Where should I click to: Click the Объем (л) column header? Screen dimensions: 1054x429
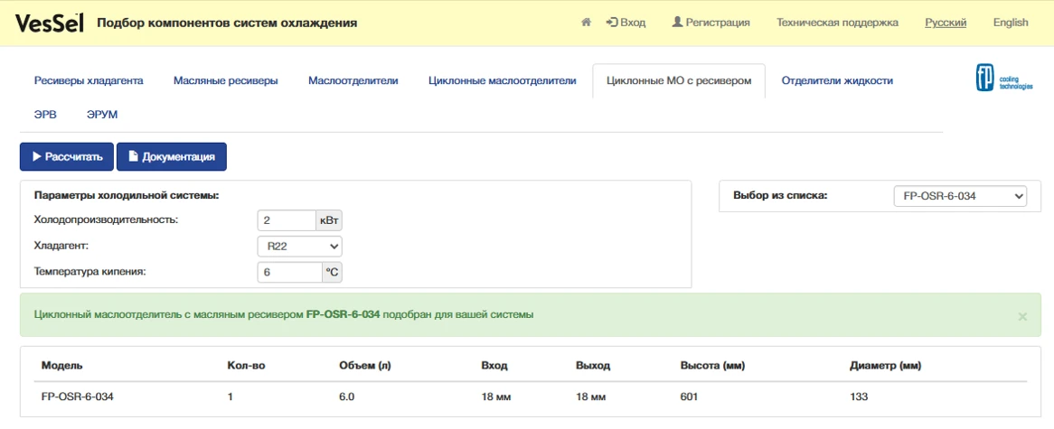[x=366, y=366]
